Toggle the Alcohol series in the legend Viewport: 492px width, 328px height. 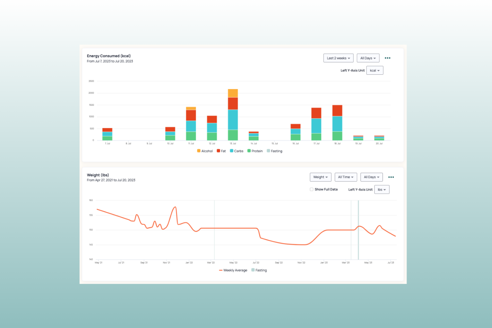click(205, 151)
